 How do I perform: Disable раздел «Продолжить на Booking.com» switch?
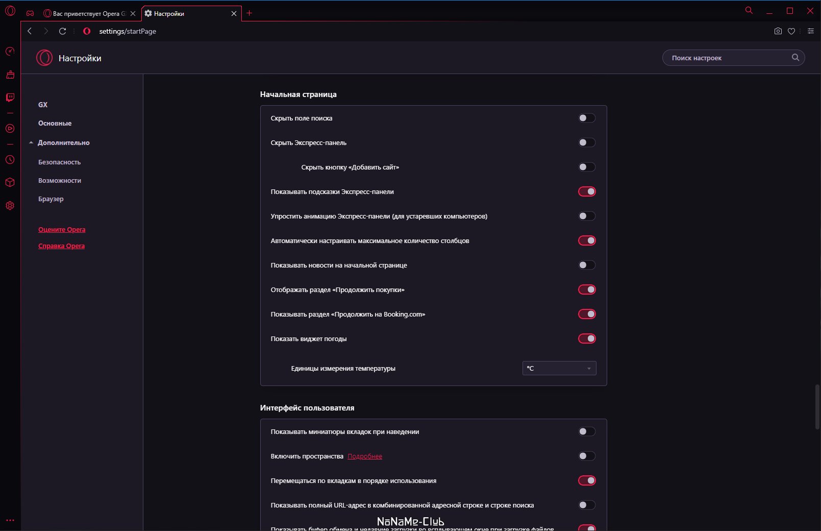tap(587, 314)
